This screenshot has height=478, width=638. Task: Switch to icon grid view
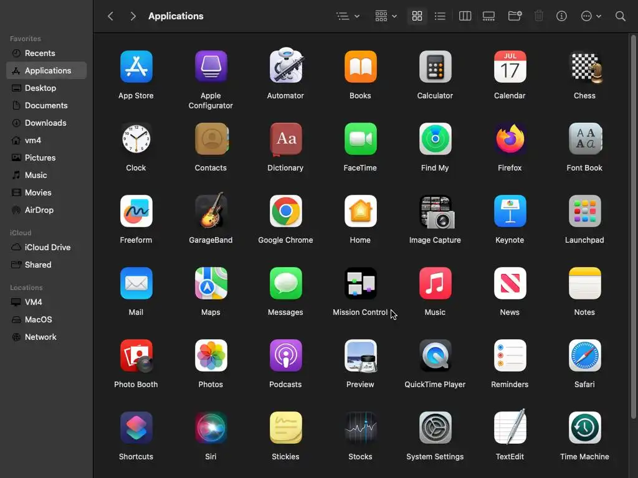click(417, 16)
